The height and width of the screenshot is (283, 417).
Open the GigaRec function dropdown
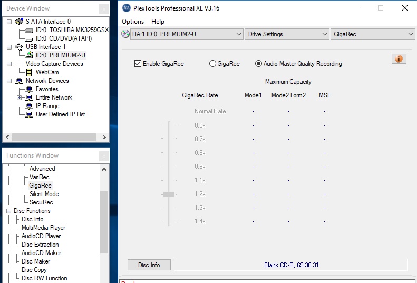tap(373, 34)
